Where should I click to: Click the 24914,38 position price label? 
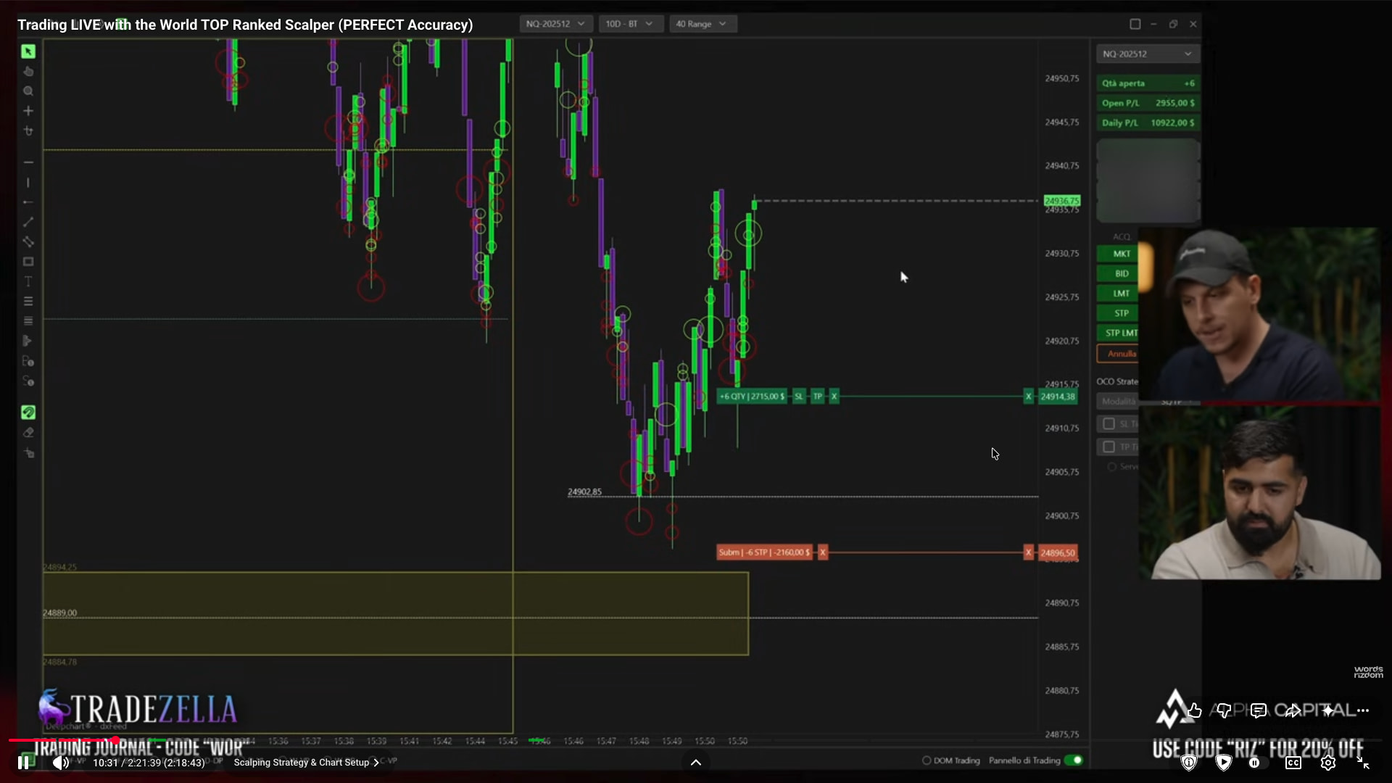pos(1058,397)
